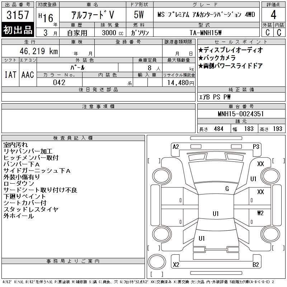This screenshot has height=287, width=287.
Task: Select the overall grade 4 cell
Action: 273,15
